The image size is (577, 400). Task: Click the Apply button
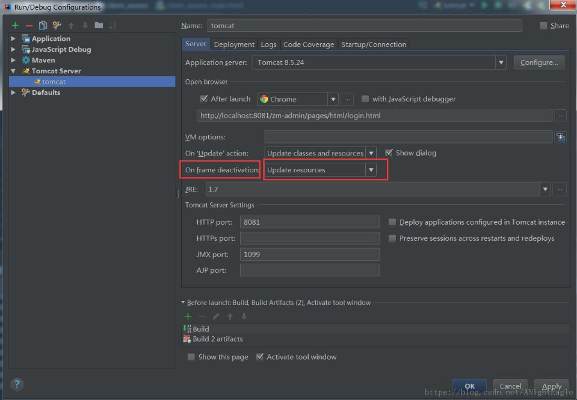click(x=551, y=386)
